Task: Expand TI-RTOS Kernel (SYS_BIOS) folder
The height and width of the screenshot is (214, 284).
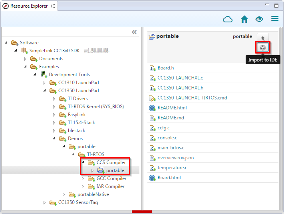Action: 54,107
